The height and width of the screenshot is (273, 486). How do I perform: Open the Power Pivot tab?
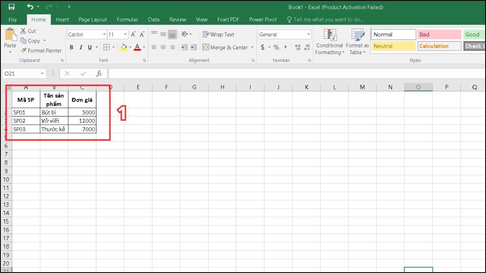pos(262,19)
